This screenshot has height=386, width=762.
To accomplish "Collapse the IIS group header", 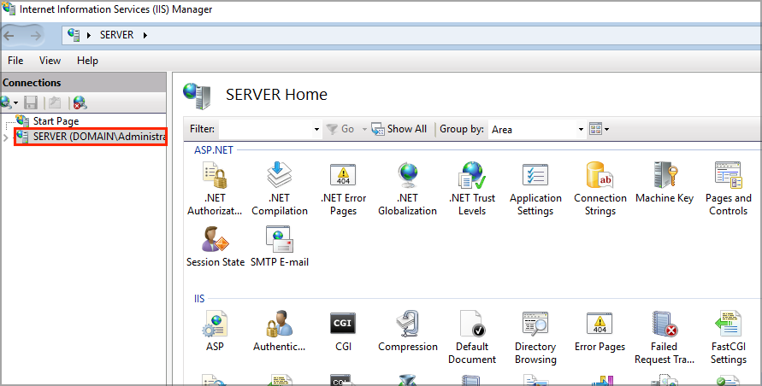I will click(x=199, y=299).
